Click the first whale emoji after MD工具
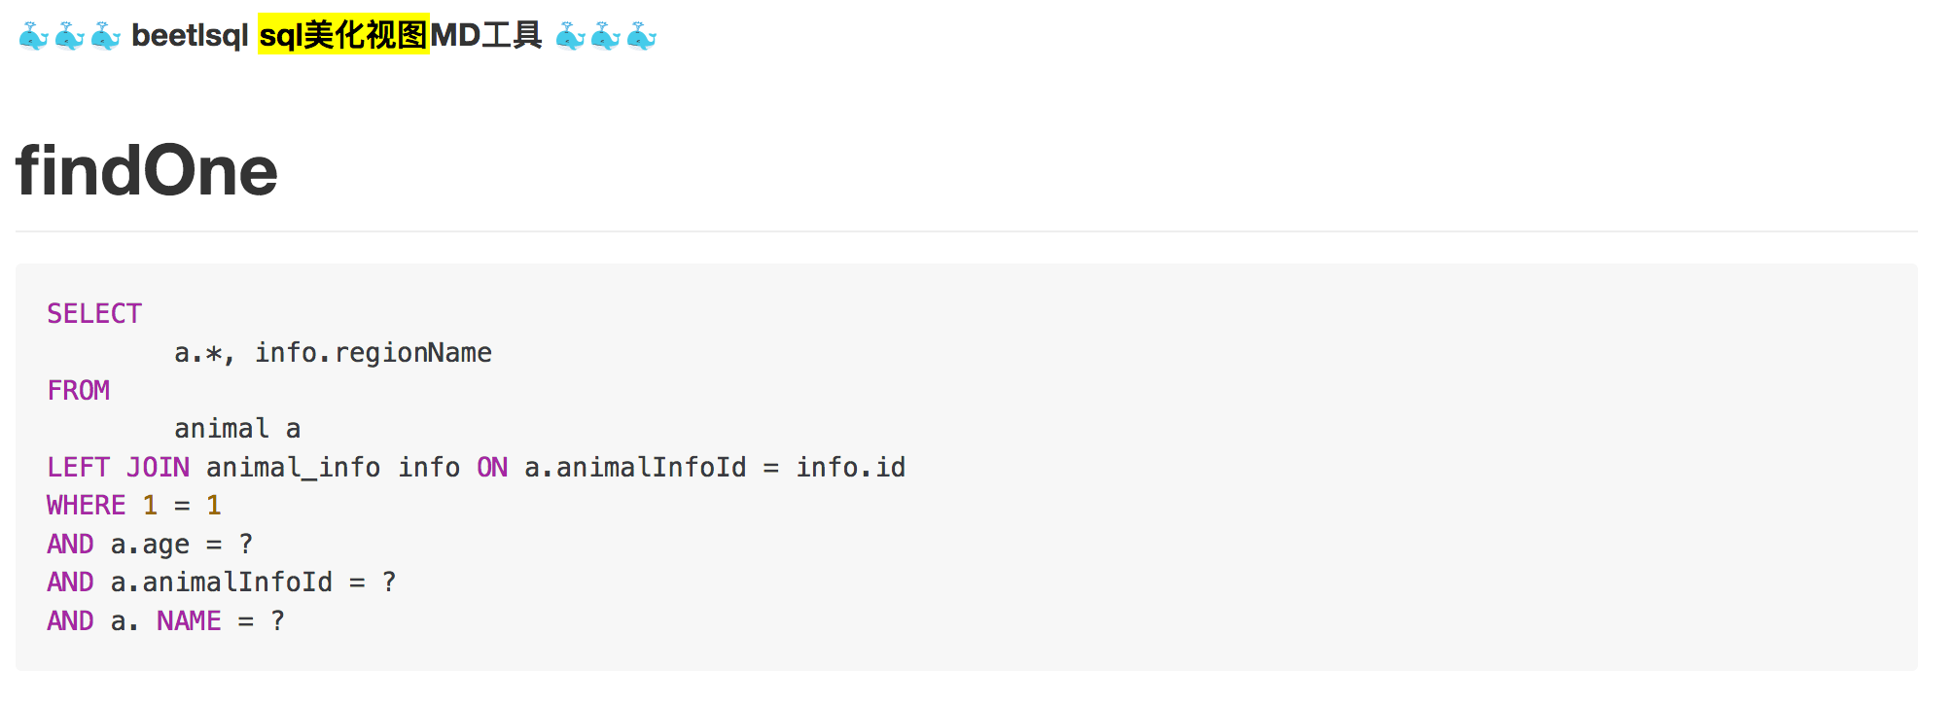1955x706 pixels. (x=570, y=37)
